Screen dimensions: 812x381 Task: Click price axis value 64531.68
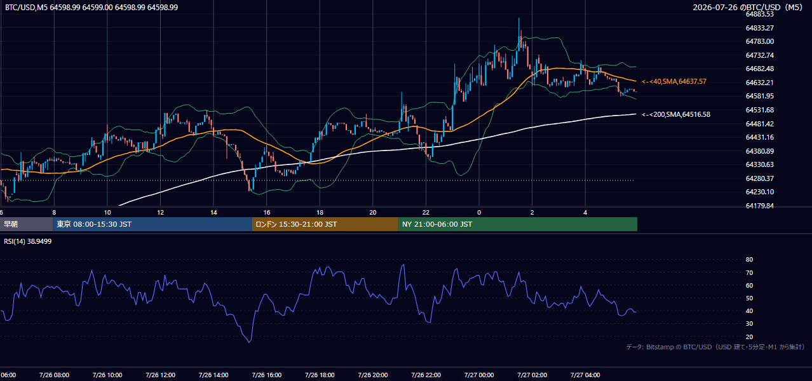759,110
